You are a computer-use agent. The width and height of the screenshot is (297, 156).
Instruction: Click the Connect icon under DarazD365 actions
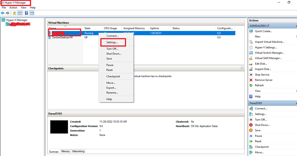(251, 109)
